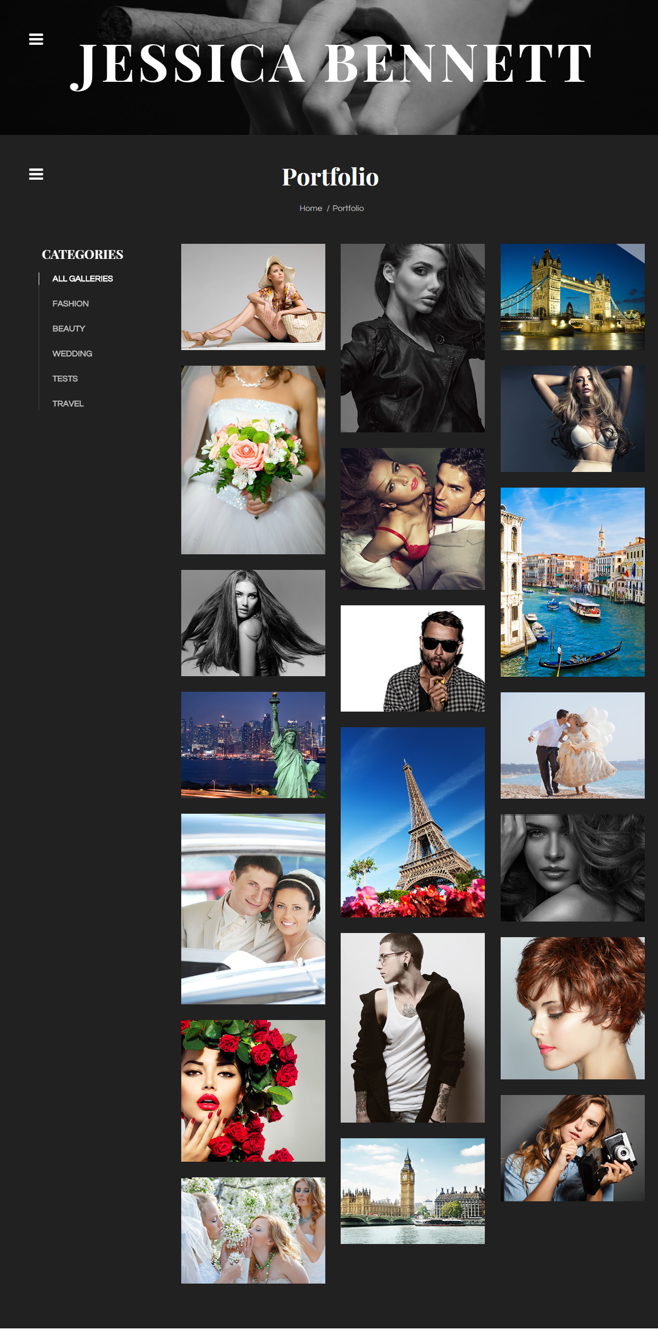Image resolution: width=658 pixels, height=1331 pixels.
Task: Open the blonde woman in white bra photo
Action: (573, 419)
